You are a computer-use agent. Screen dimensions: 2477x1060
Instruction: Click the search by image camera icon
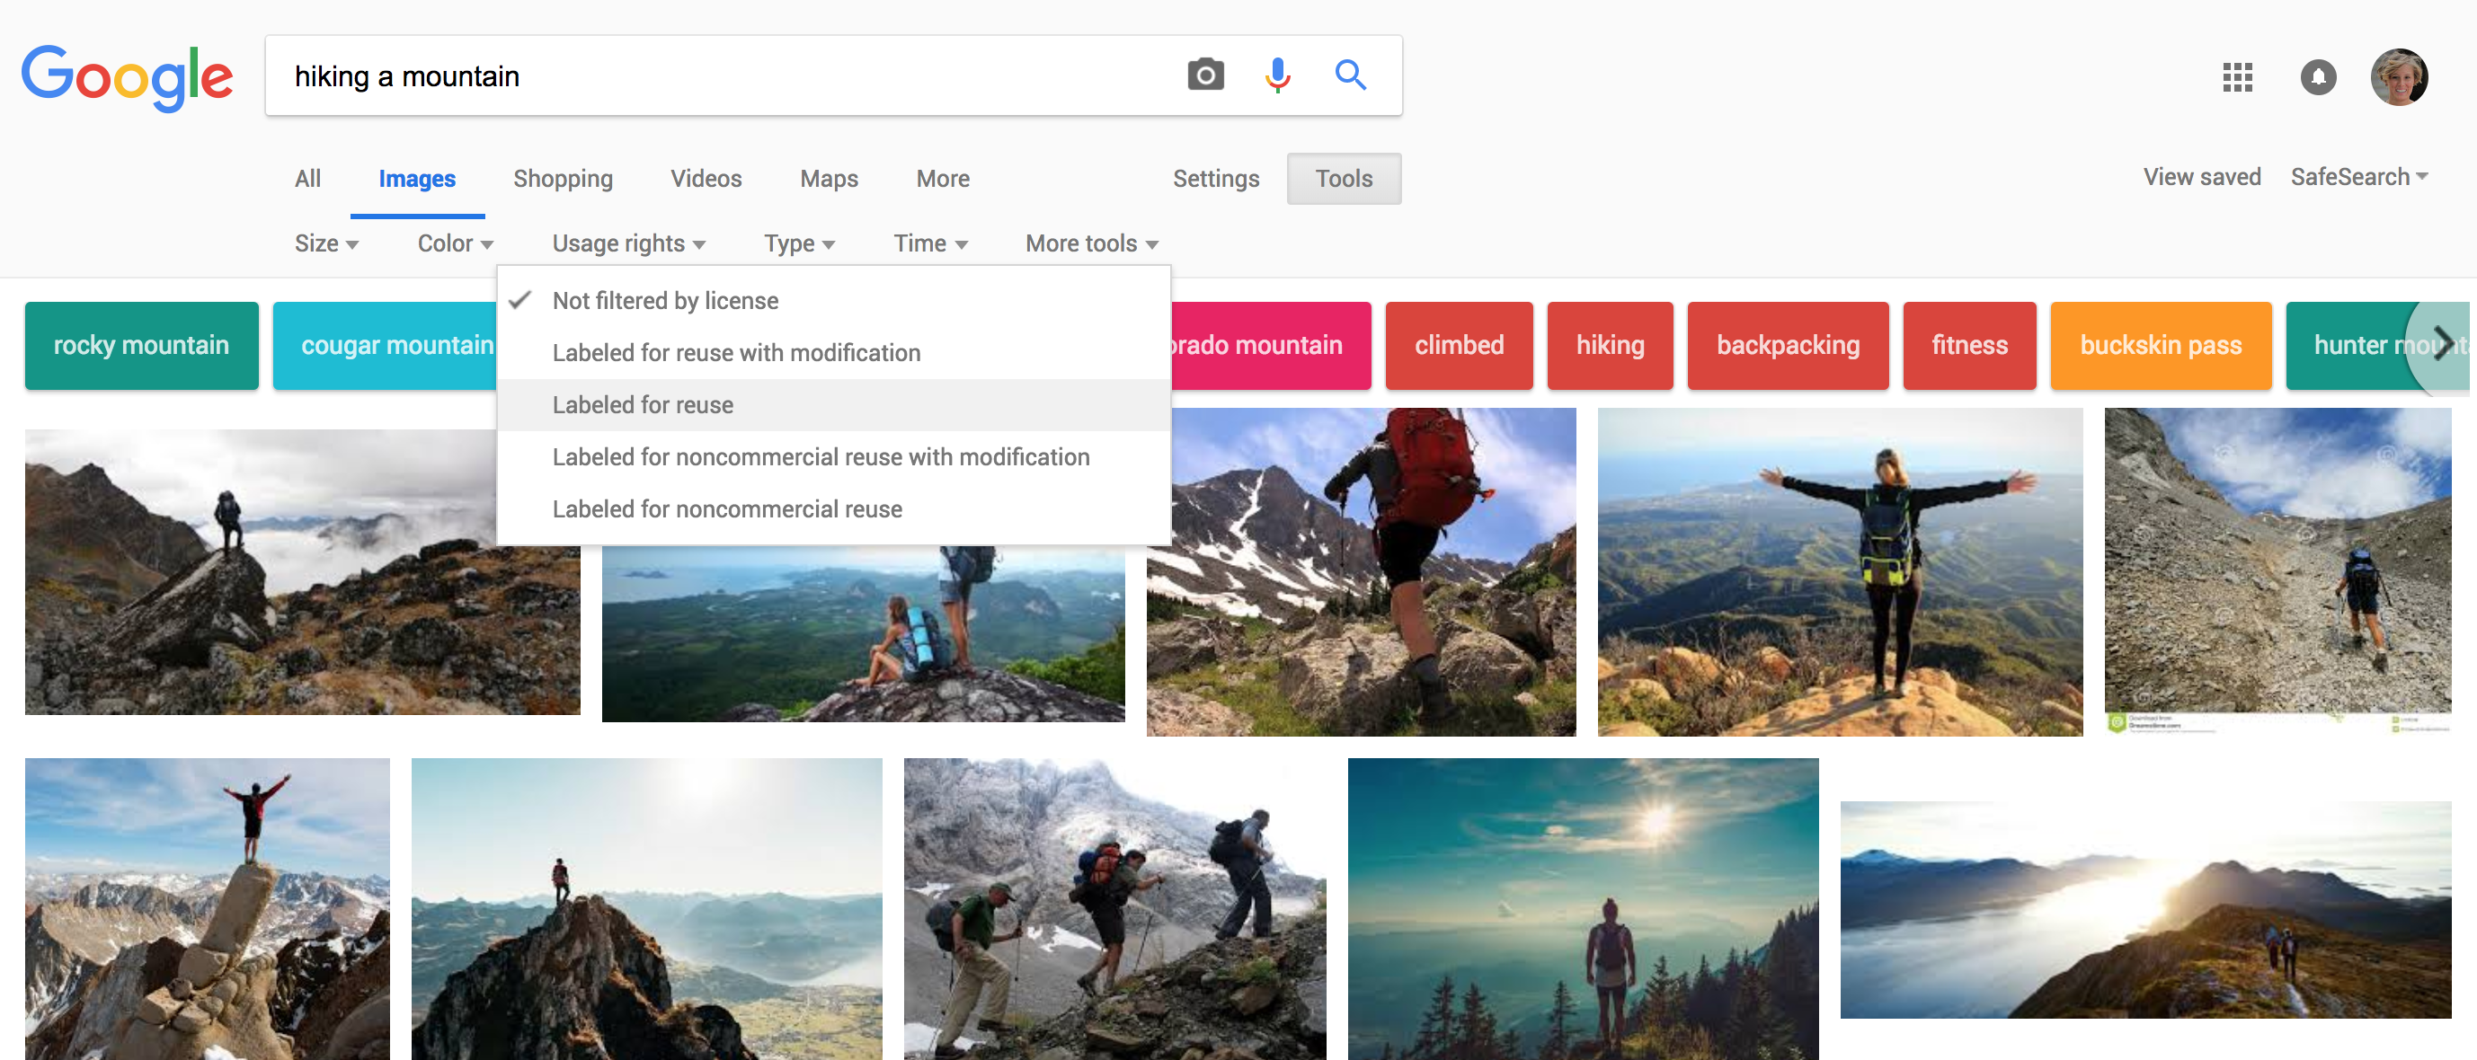(1205, 75)
